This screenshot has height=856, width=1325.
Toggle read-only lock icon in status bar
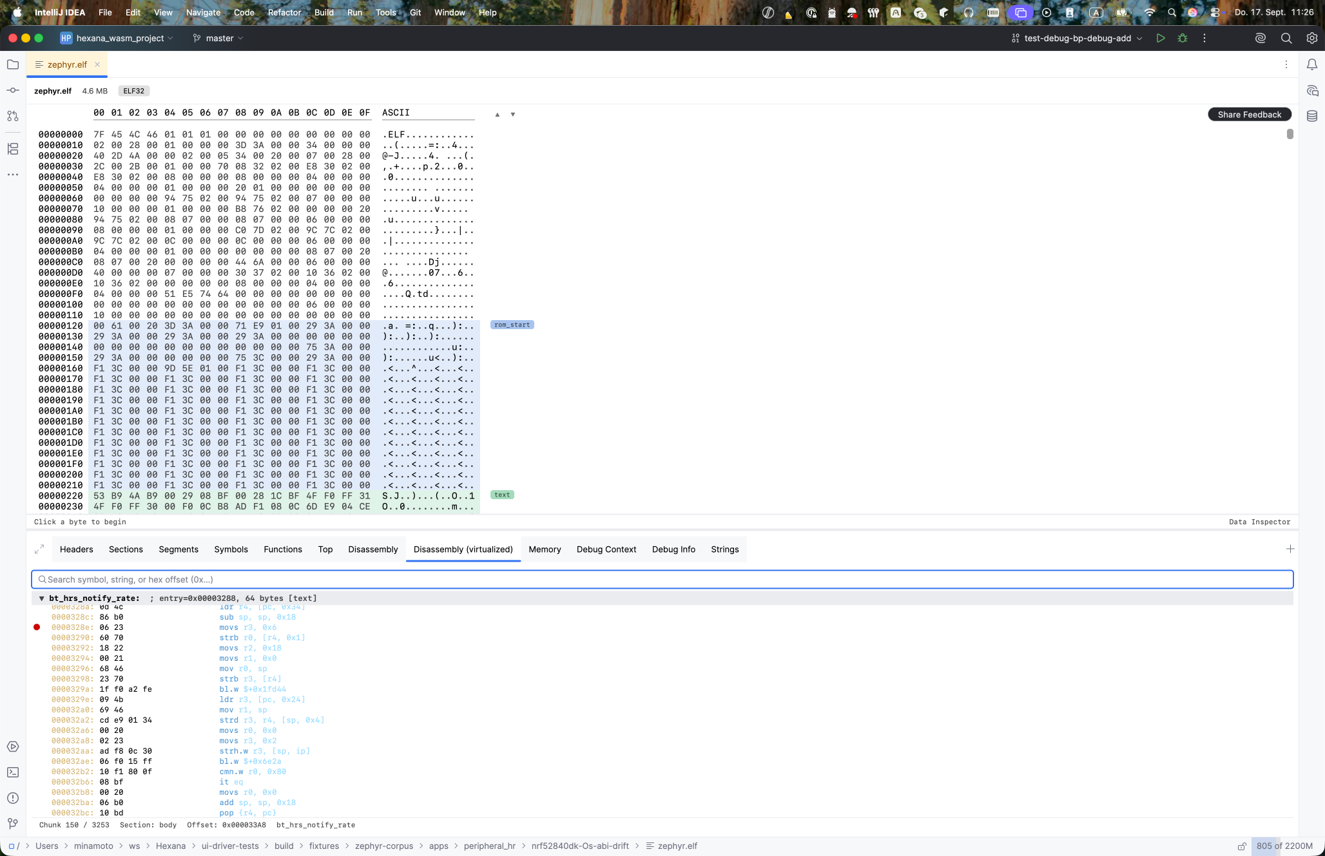pyautogui.click(x=1241, y=846)
